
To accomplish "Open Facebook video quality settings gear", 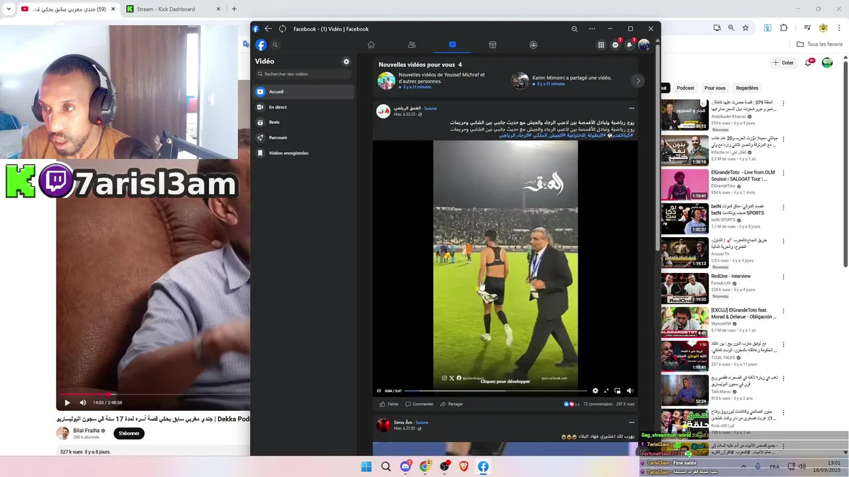I will coord(595,391).
